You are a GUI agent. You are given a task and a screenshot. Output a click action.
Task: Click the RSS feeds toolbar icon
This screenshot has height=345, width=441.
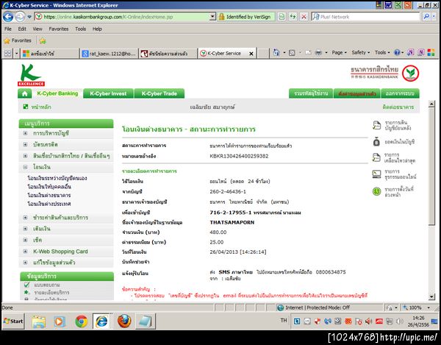[292, 53]
